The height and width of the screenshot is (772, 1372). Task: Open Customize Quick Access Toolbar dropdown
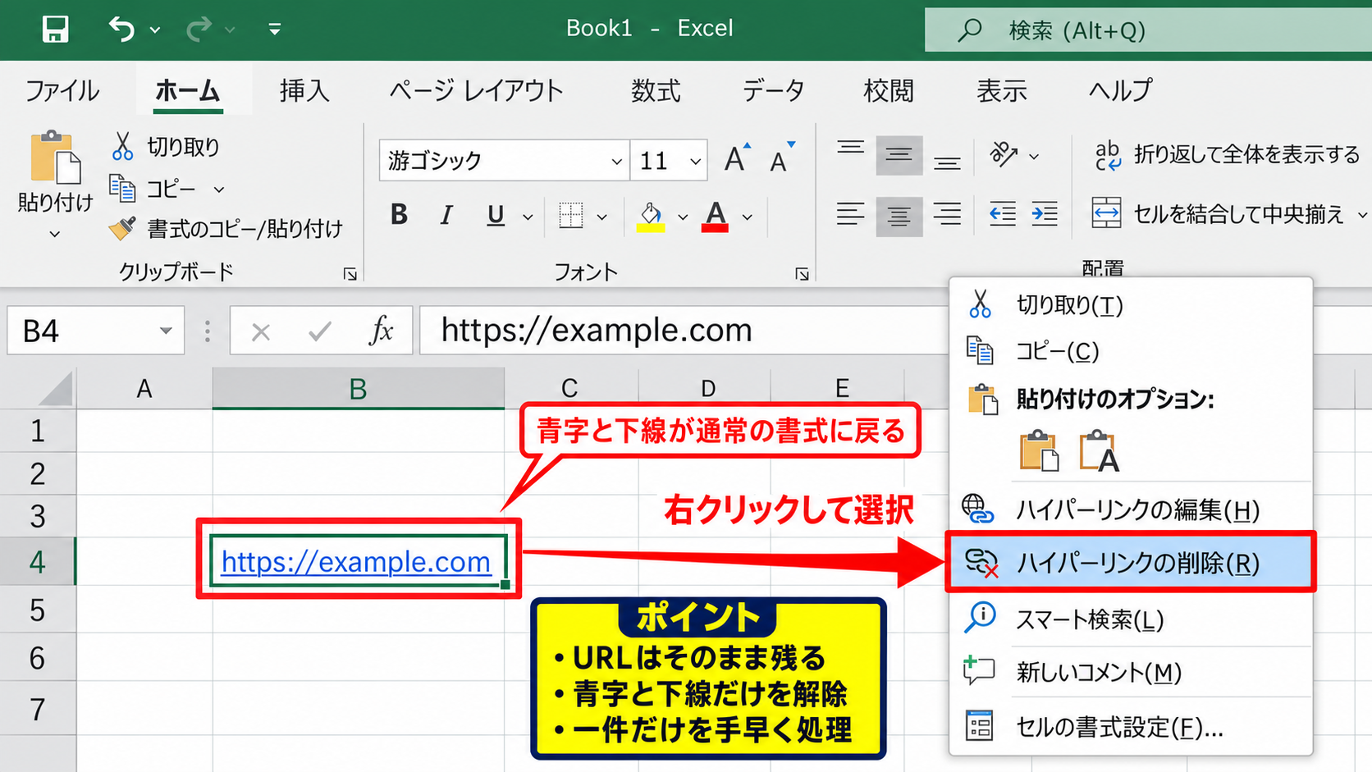275,30
